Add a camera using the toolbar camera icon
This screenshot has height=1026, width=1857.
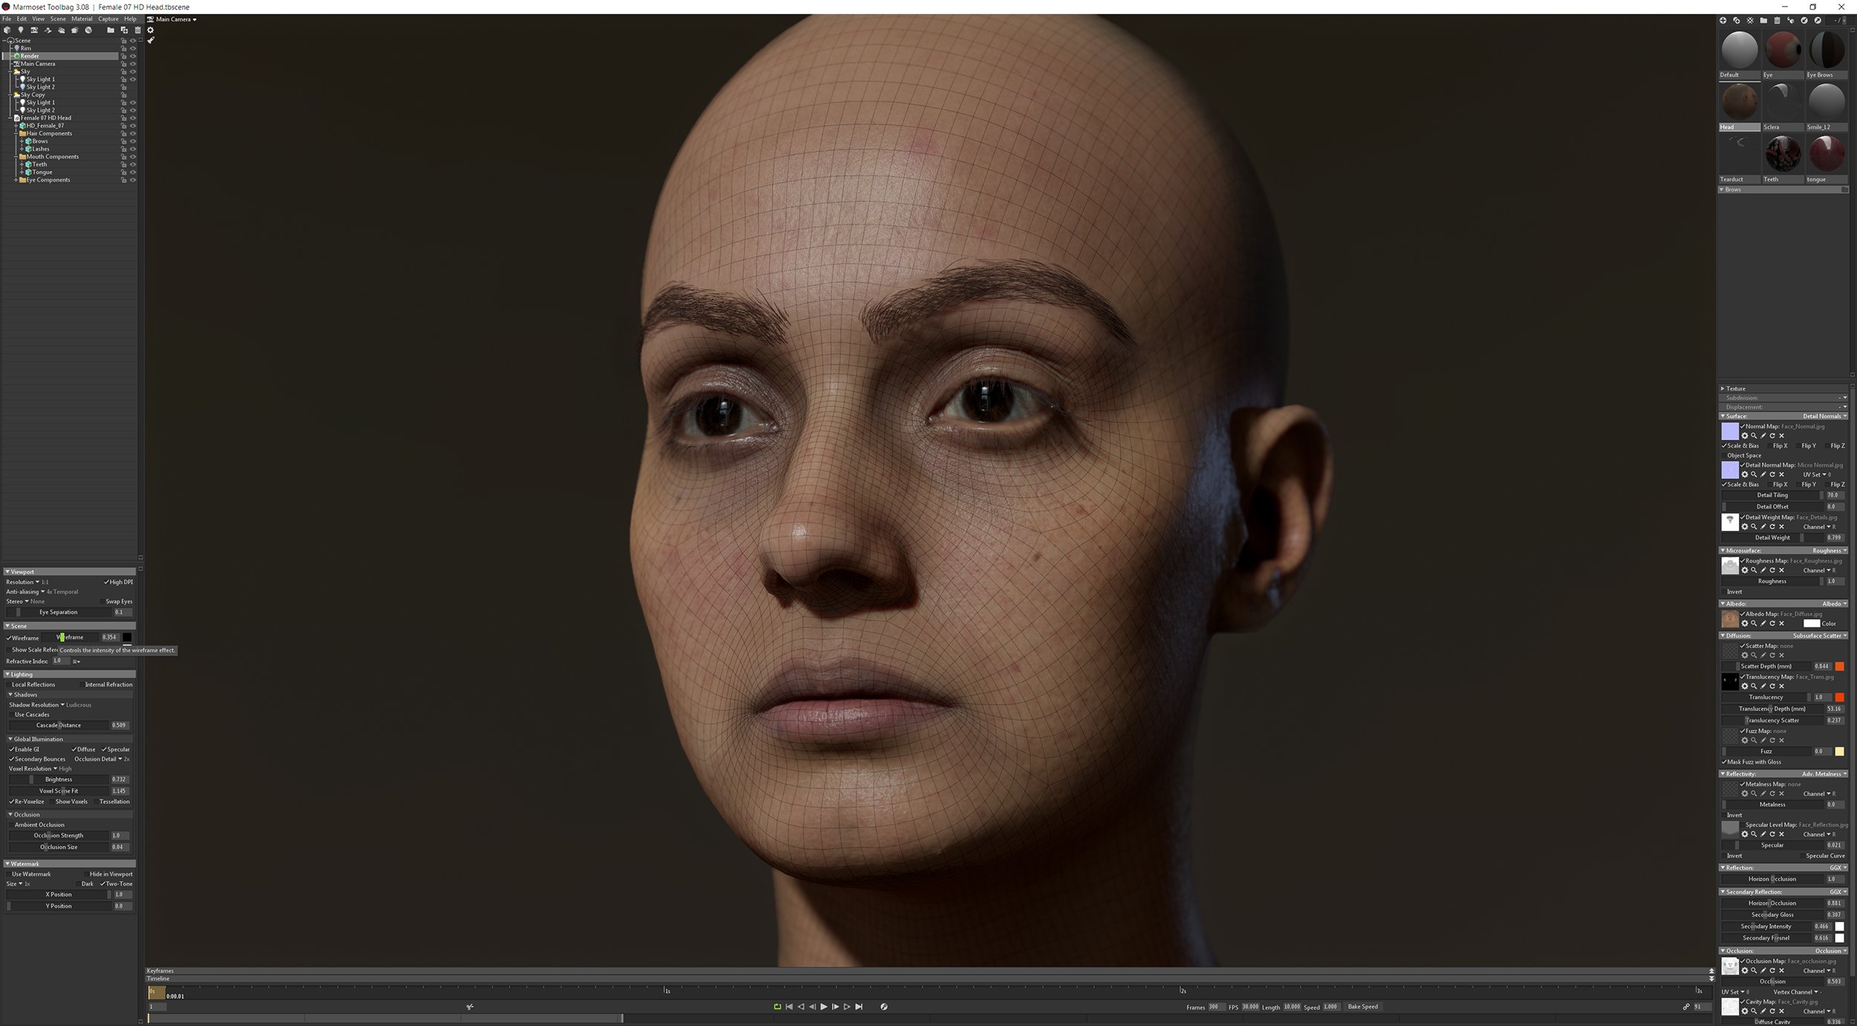tap(34, 30)
